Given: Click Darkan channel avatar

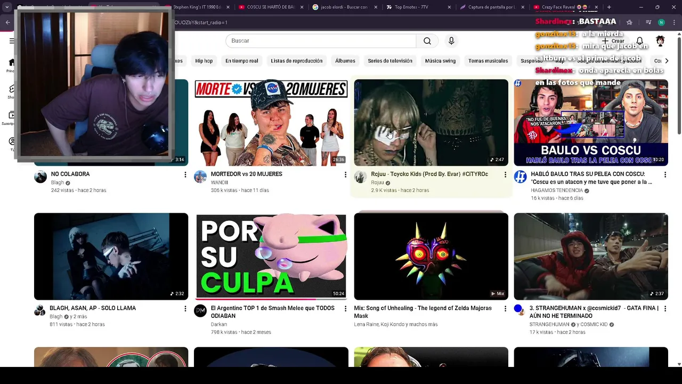Looking at the screenshot, I should (x=200, y=311).
